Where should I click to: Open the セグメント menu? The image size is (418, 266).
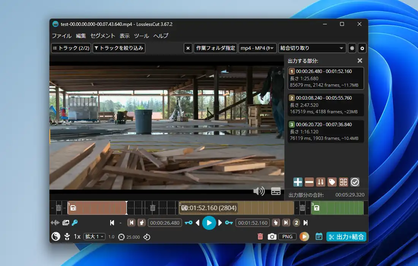(x=103, y=36)
